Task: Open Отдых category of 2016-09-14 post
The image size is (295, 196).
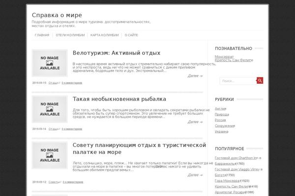Action: point(53,129)
